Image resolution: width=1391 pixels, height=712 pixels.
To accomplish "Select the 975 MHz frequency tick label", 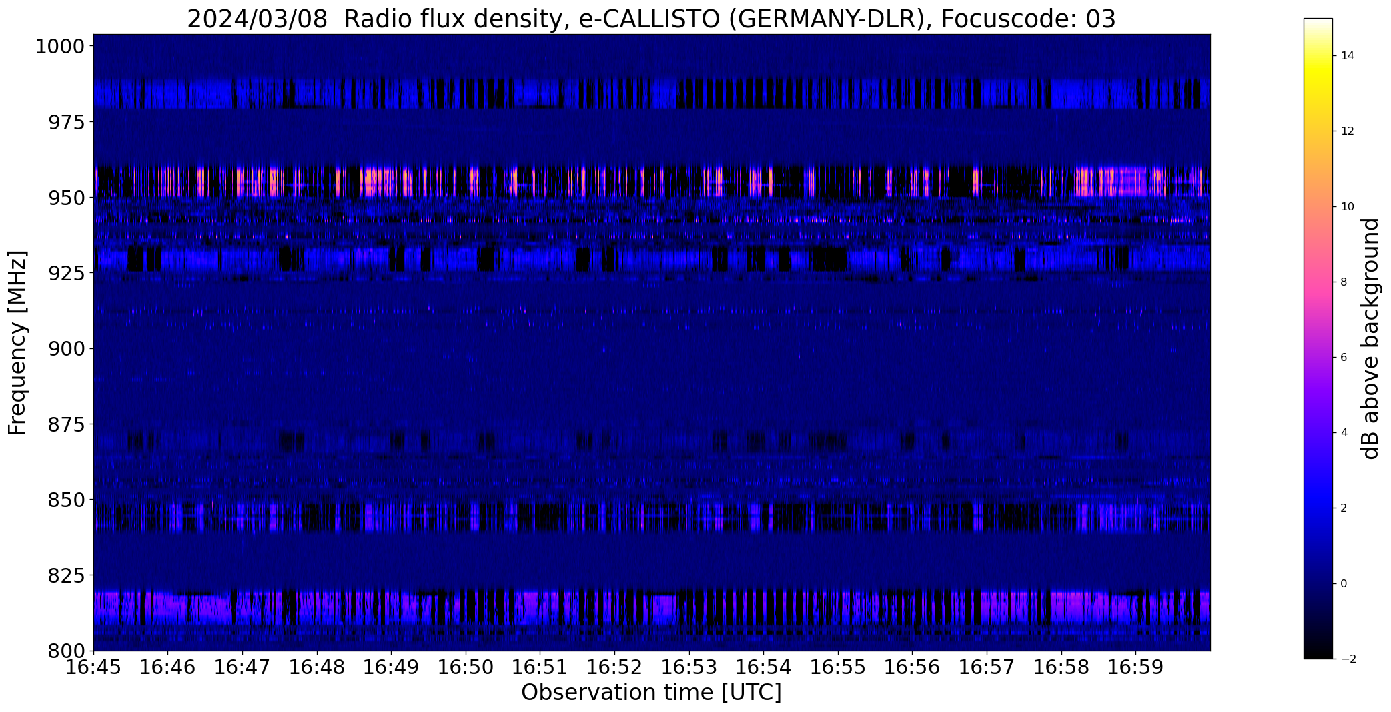I will (x=66, y=122).
